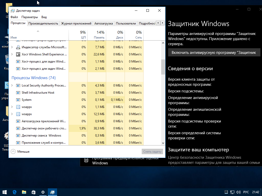The image size is (262, 196).
Task: Select Хост-процесс для задач row with 2,1 МБ
Action: tap(76, 69)
